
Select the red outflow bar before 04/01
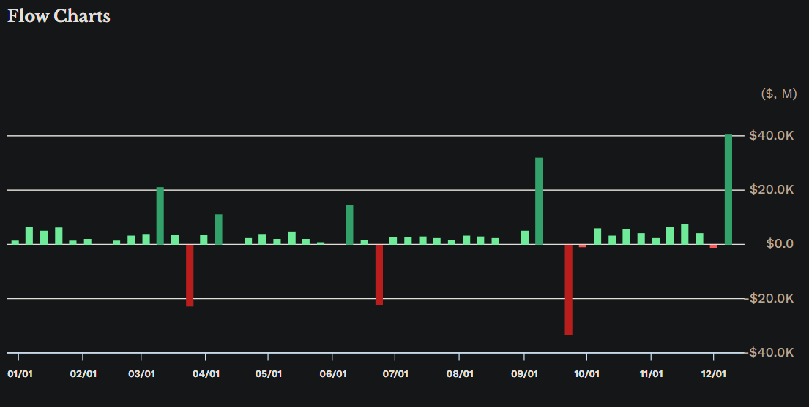pos(190,275)
